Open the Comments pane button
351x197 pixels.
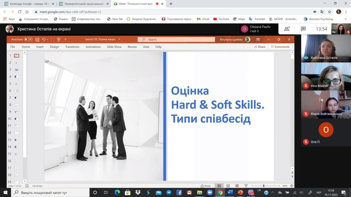(280, 47)
